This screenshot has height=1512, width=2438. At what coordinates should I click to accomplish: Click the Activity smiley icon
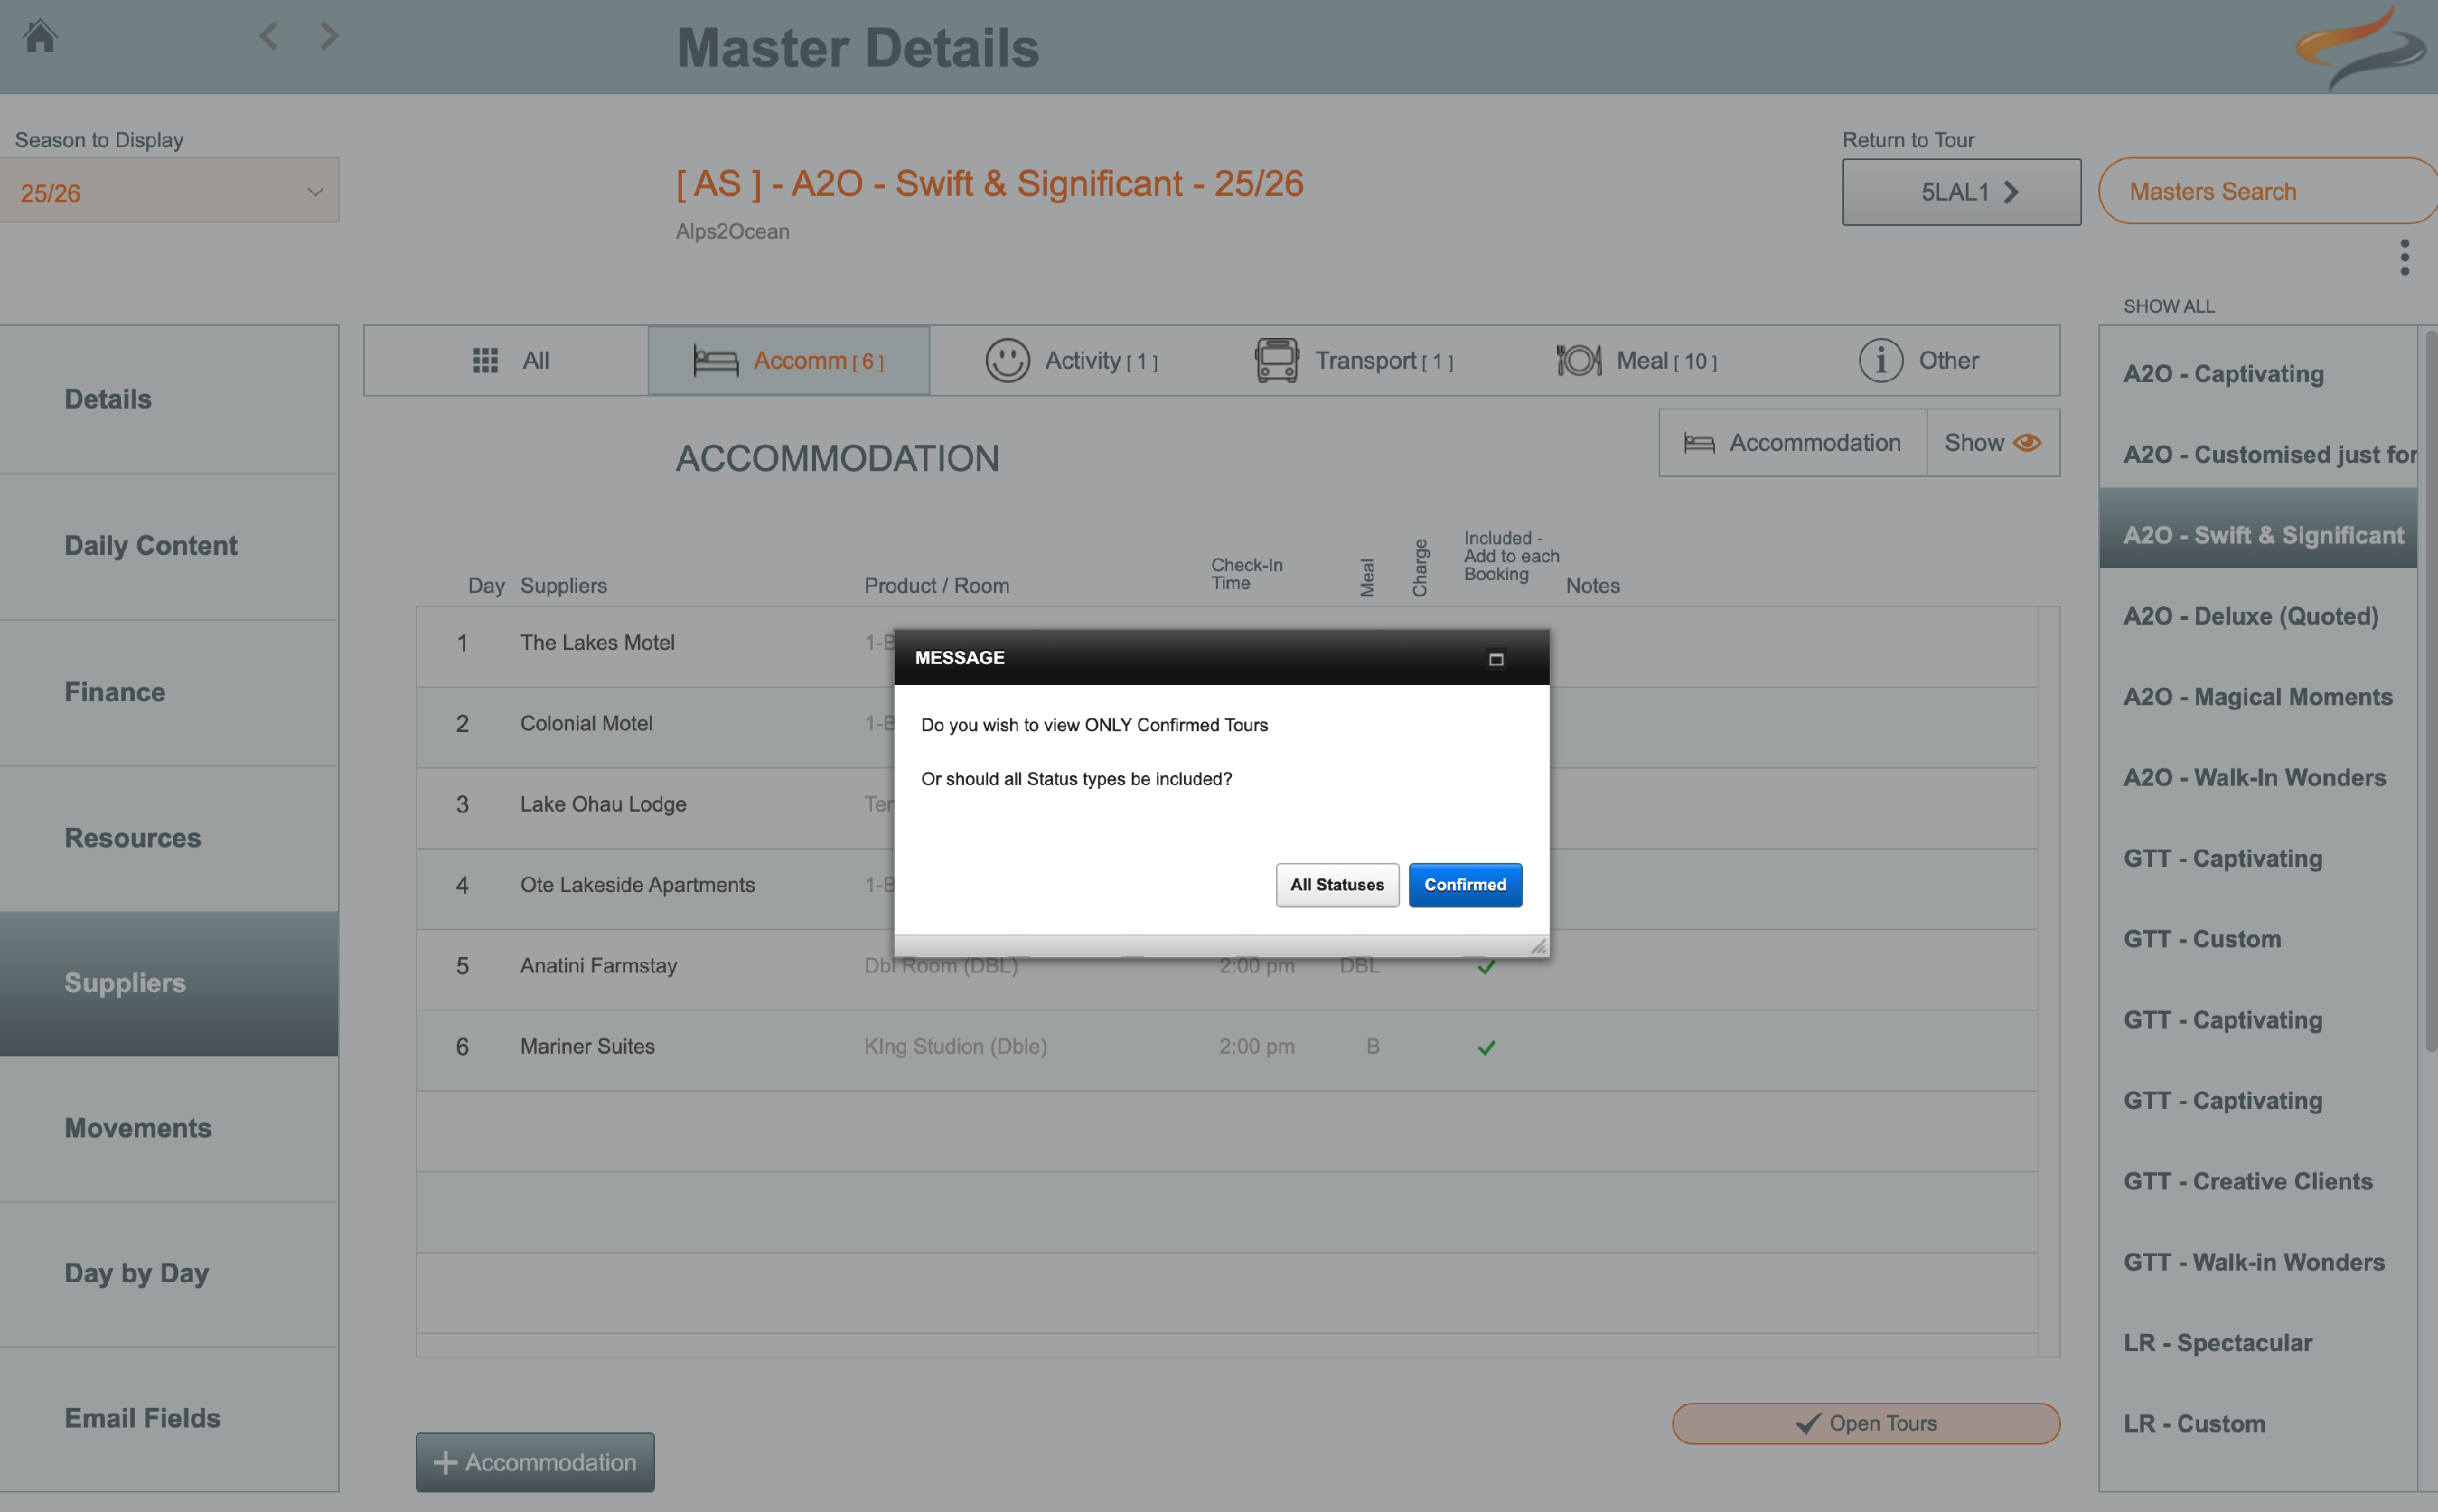pos(1006,360)
